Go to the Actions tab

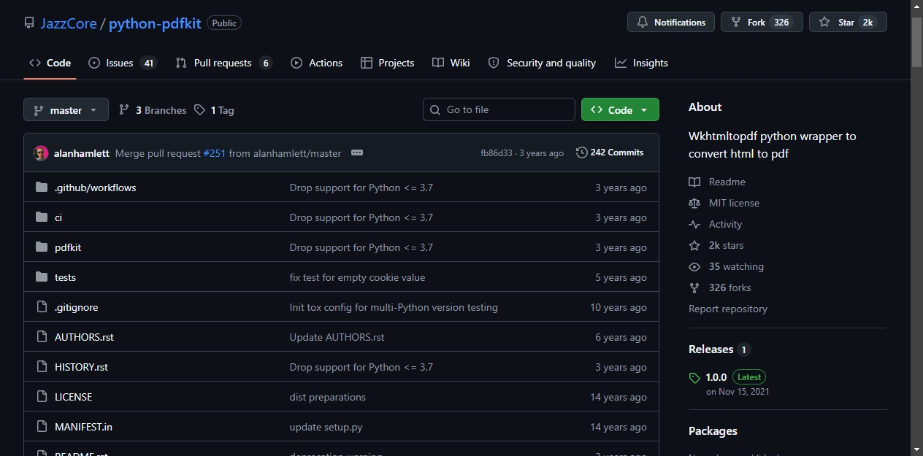[x=316, y=63]
